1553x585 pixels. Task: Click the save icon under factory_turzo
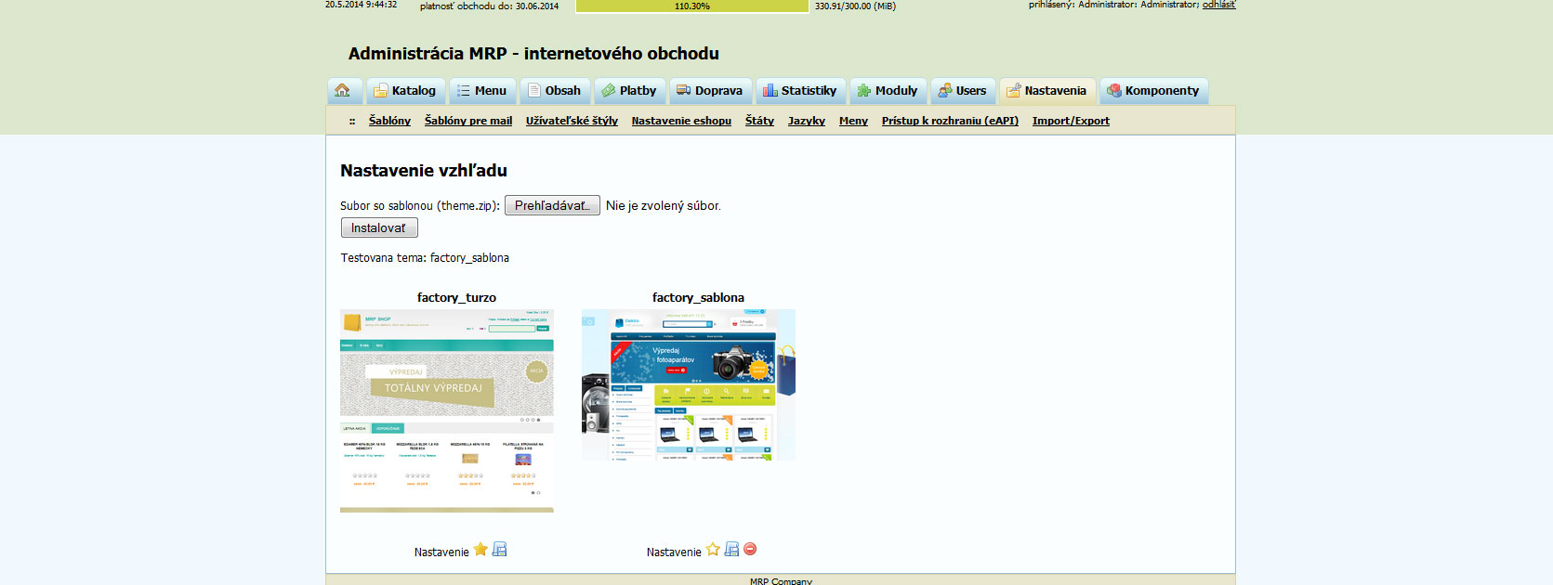click(499, 550)
